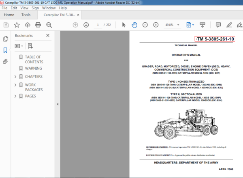Close the Caterpillar document tab
The image size is (243, 178).
click(x=78, y=15)
